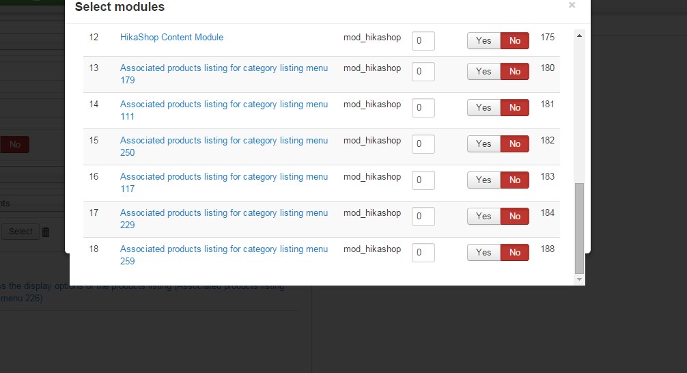The width and height of the screenshot is (687, 373).
Task: Click the scrollbar up arrow in the modal
Action: [x=580, y=36]
